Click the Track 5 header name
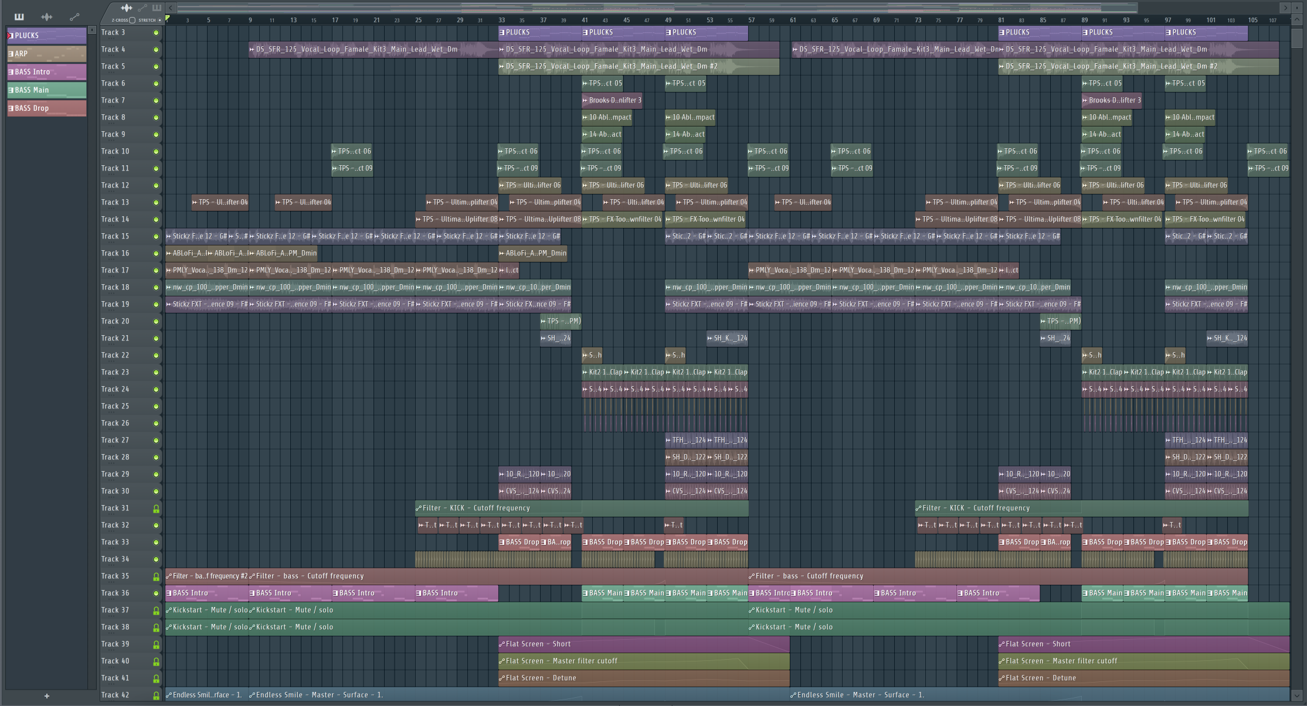Screen dimensions: 1307x706 click(113, 66)
